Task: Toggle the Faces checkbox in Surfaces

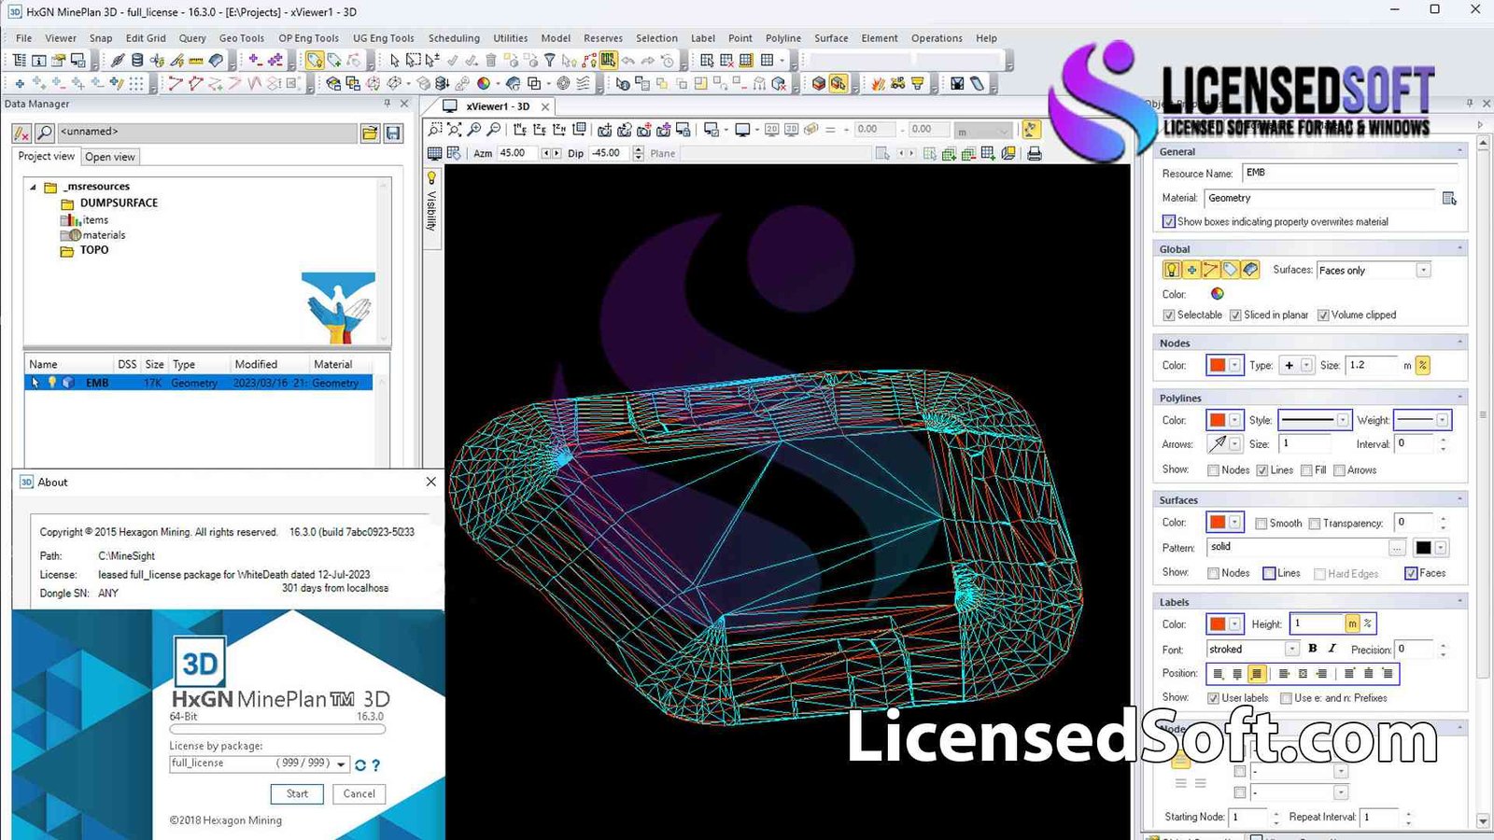Action: tap(1411, 573)
